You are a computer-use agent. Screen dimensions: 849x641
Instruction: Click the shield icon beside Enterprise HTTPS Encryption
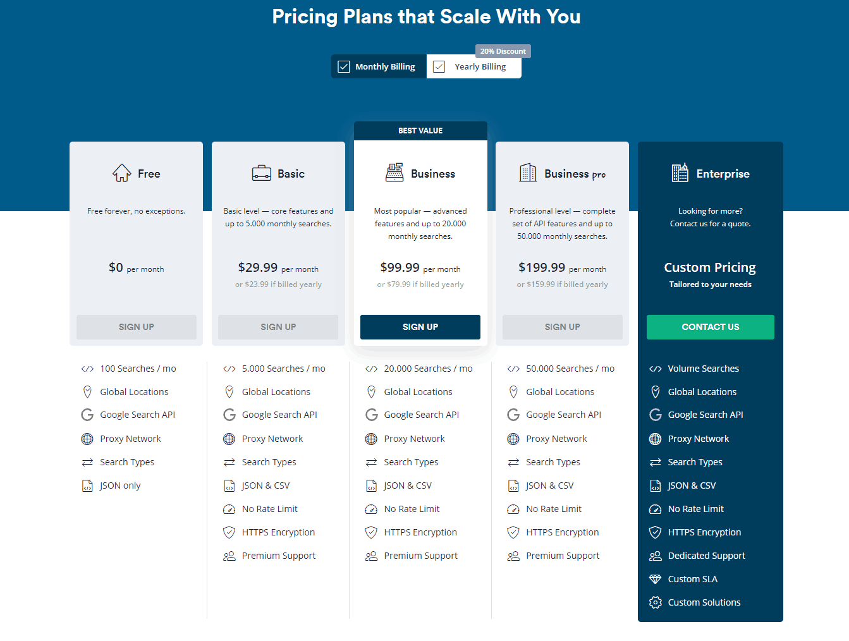tap(655, 532)
